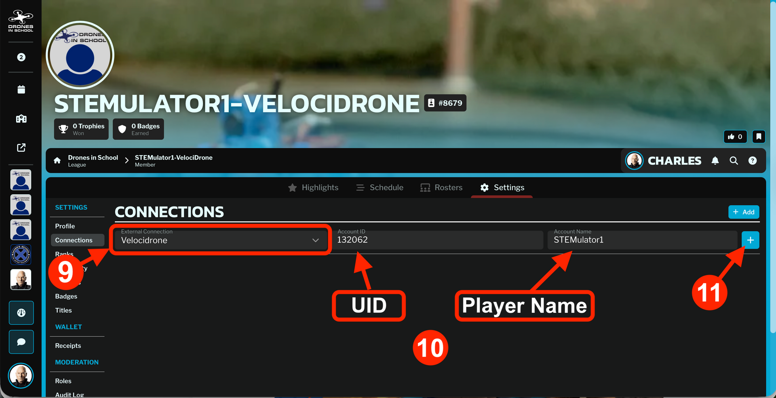The height and width of the screenshot is (398, 776).
Task: Switch to the Schedule tab
Action: [x=380, y=187]
